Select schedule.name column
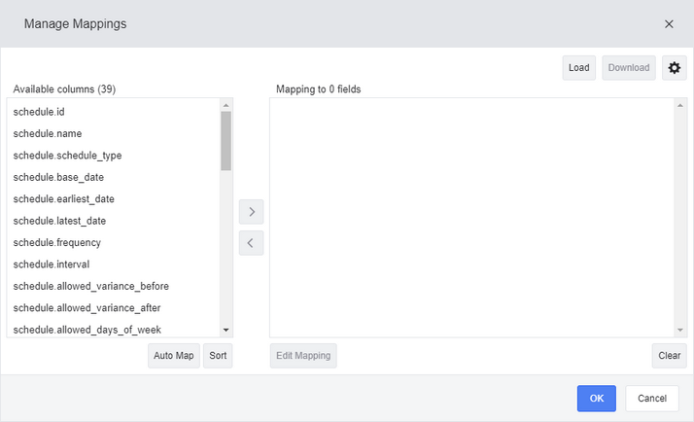 click(114, 134)
